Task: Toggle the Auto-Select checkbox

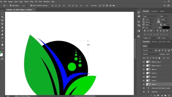Action: click(x=10, y=5)
